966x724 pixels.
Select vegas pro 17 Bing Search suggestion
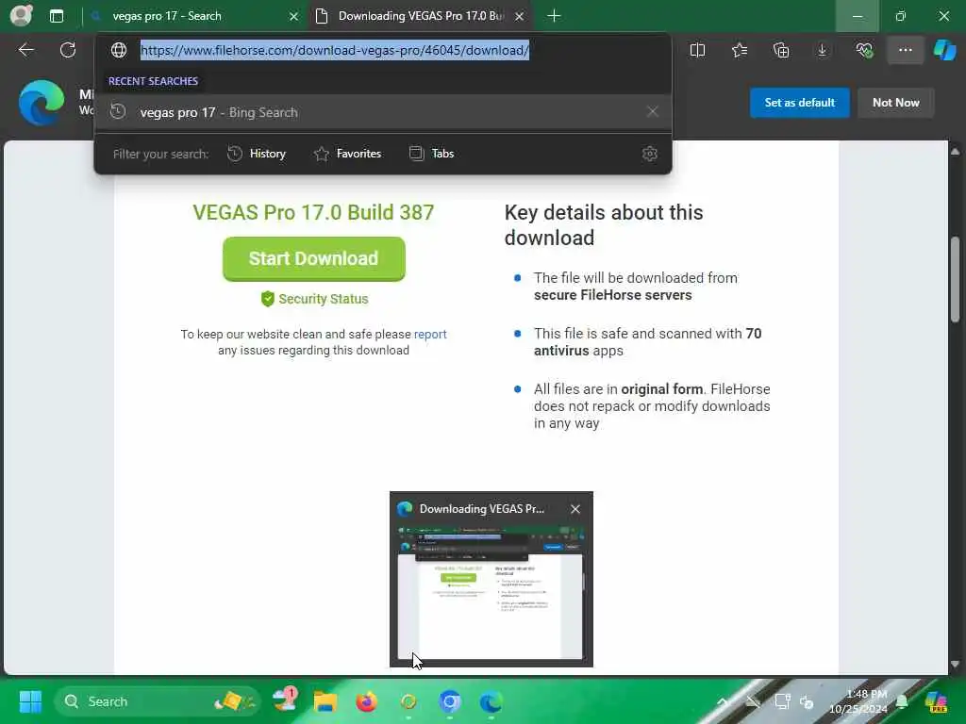tap(383, 112)
